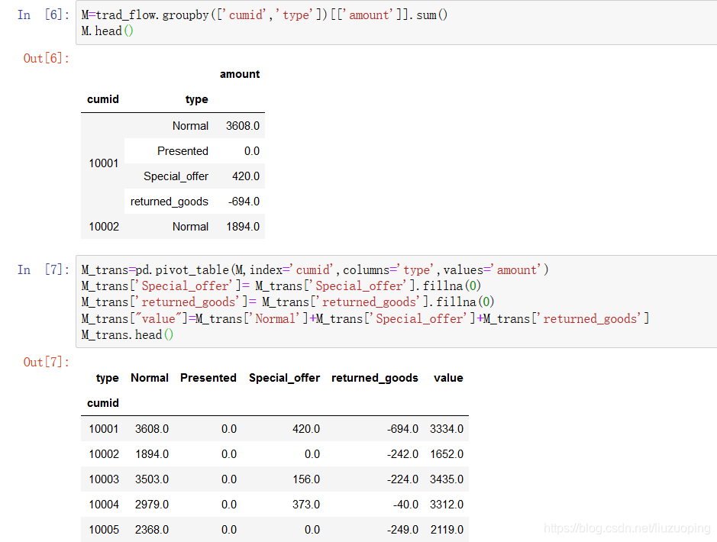Click value 3312.0 in the value column
Image resolution: width=717 pixels, height=542 pixels.
446,505
